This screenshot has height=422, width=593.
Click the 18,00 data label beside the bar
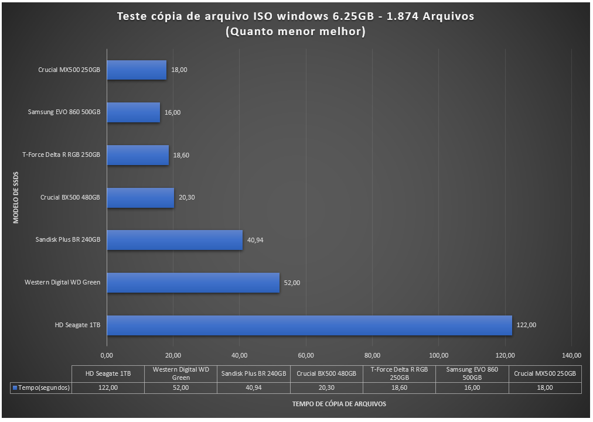tap(179, 70)
